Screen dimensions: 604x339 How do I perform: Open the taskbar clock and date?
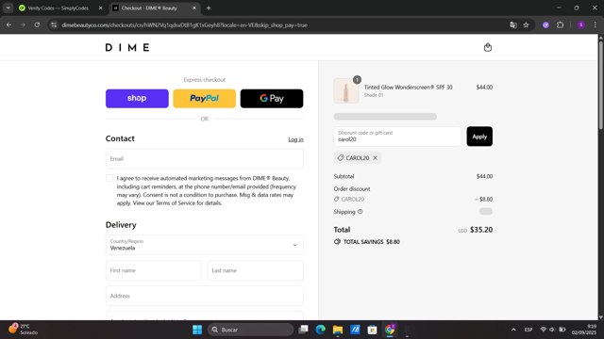click(x=583, y=330)
